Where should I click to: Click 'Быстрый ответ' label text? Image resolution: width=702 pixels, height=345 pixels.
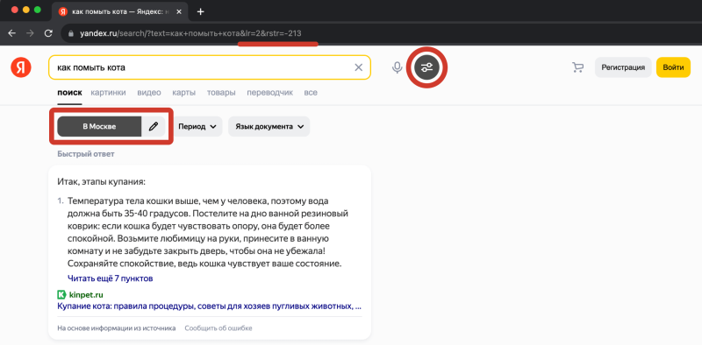(86, 154)
